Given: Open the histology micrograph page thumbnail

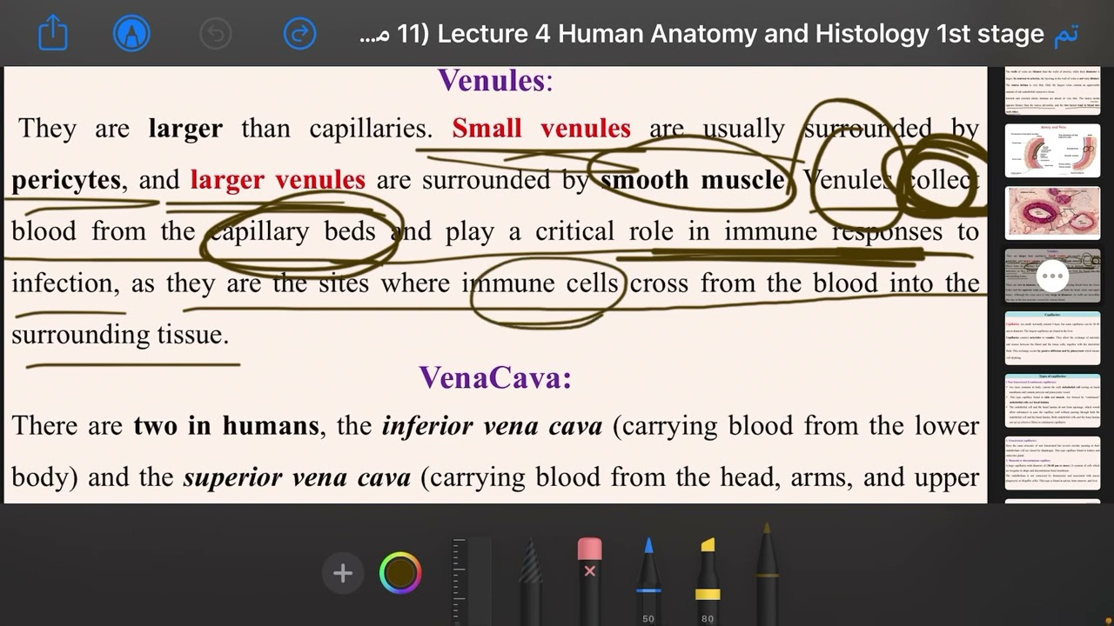Looking at the screenshot, I should click(1052, 213).
